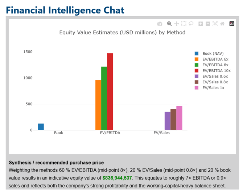Click the blue Book NAV bar
Viewport: 243px width, 191px height.
point(41,127)
